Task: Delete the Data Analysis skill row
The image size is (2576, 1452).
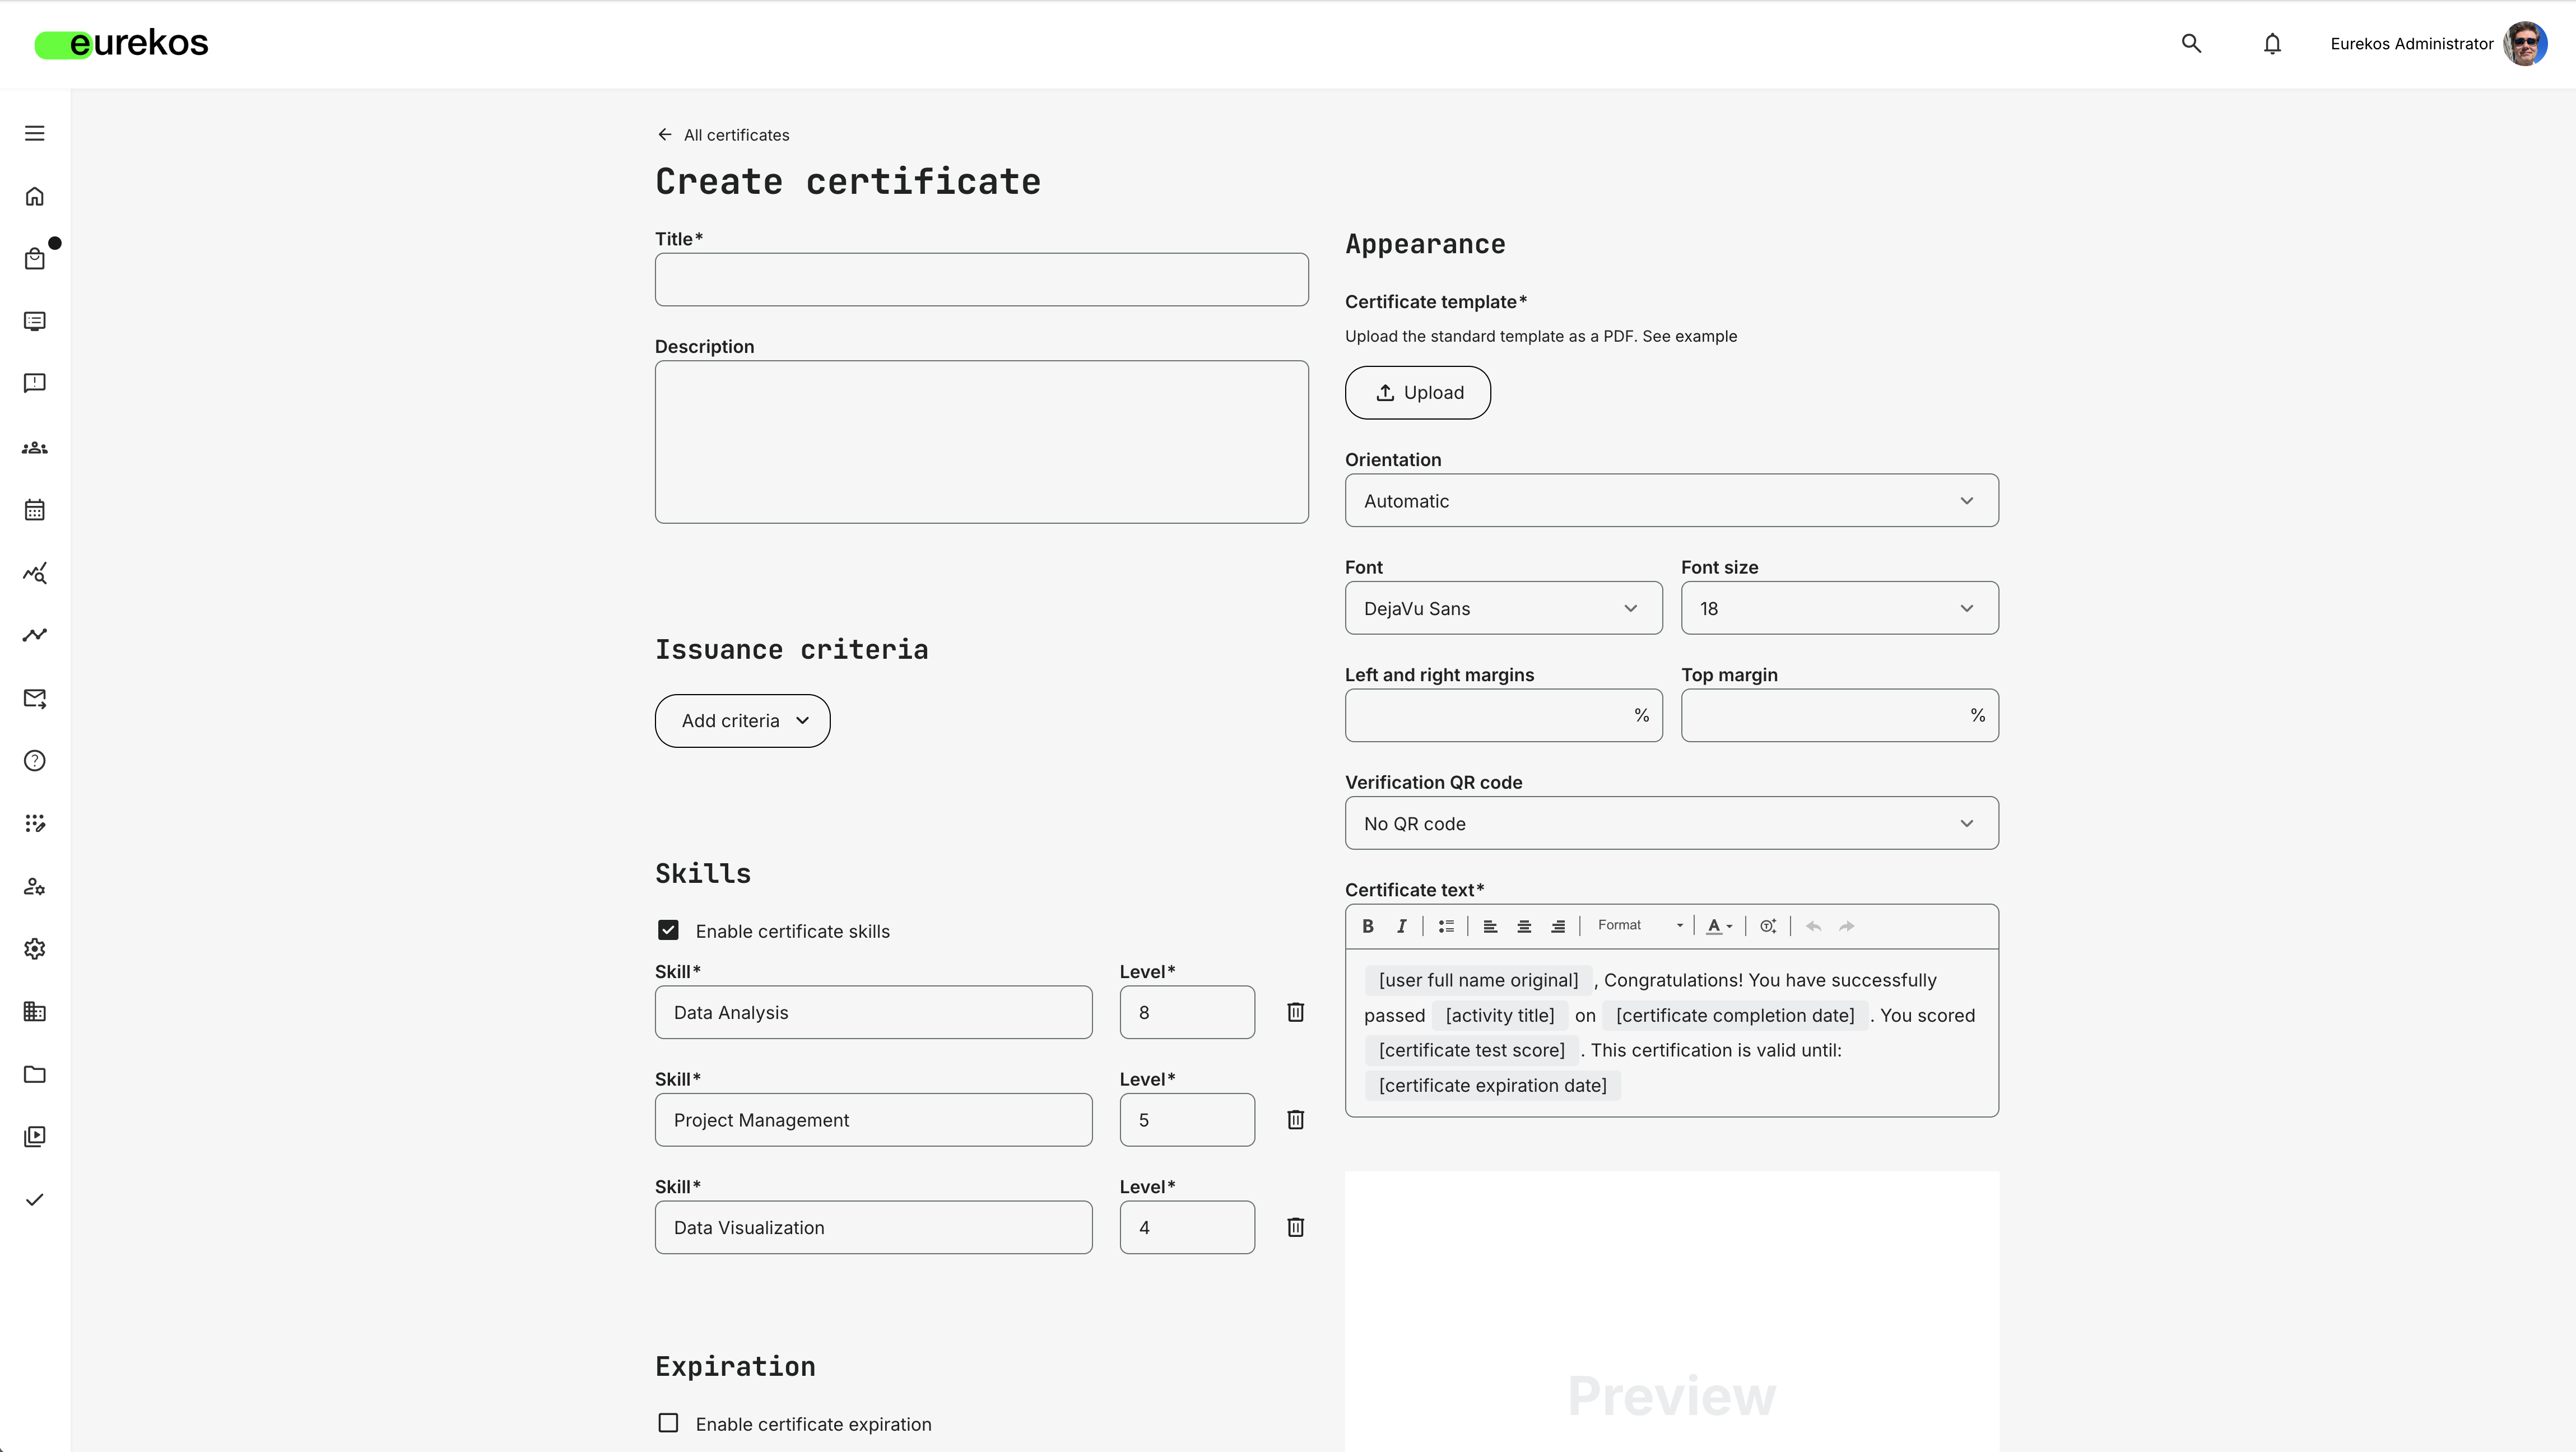Action: [x=1295, y=1012]
